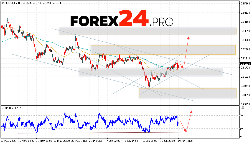Image resolution: width=252 pixels, height=144 pixels.
Task: Click the 0.85160 price axis label
Action: pos(245,4)
